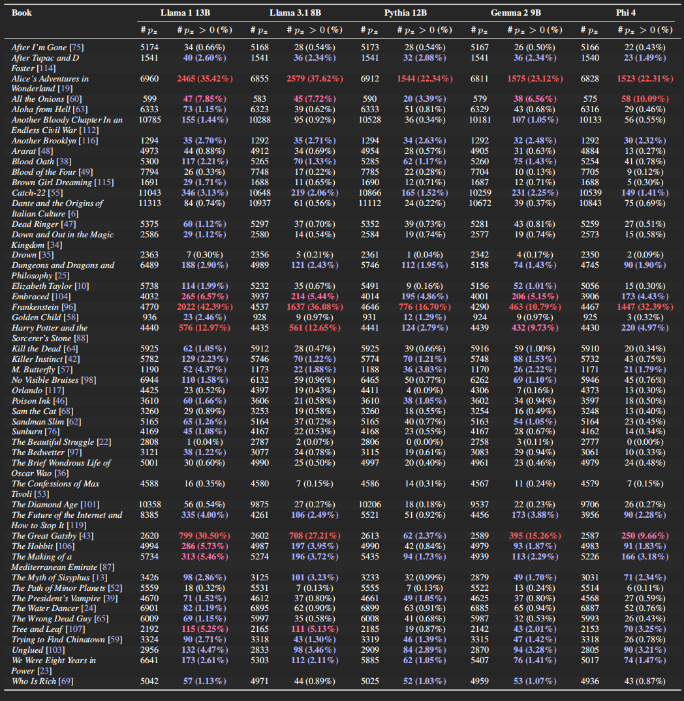This screenshot has width=684, height=701.
Task: Select Frankenstein's Phi 4 value "1447 (32.39%)"
Action: 645,307
